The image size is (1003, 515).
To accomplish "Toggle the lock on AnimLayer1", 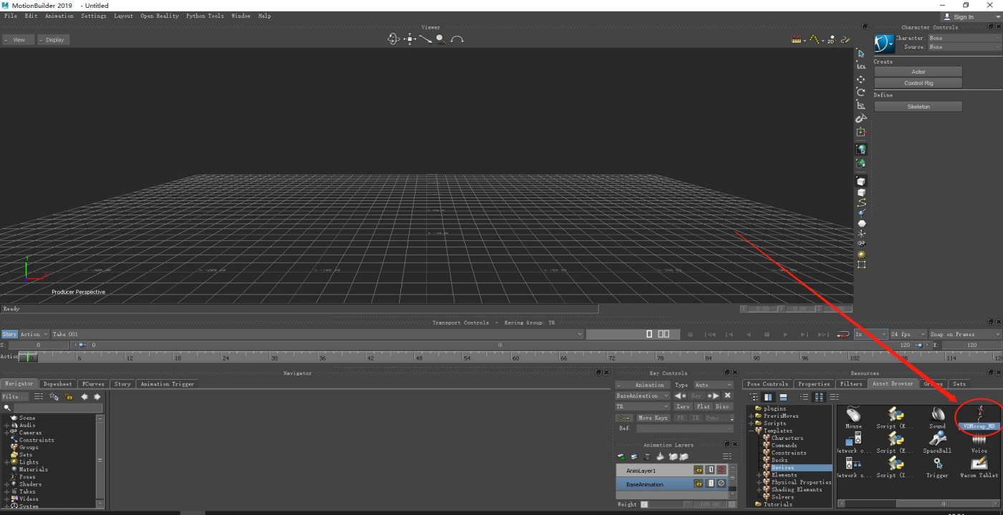I will tap(698, 470).
